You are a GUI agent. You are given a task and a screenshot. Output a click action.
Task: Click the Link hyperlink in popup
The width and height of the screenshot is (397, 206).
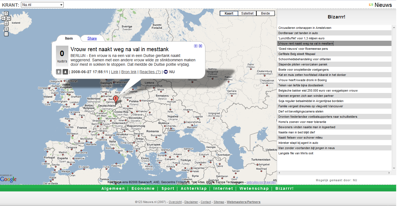pyautogui.click(x=115, y=72)
